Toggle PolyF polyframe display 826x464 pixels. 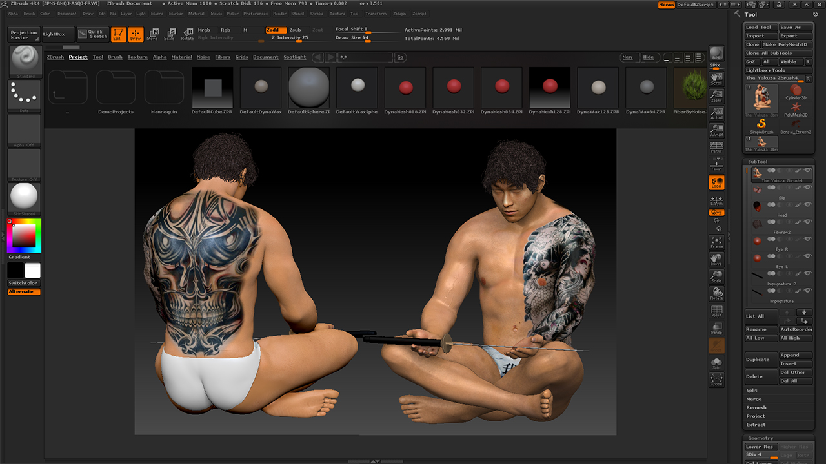716,311
